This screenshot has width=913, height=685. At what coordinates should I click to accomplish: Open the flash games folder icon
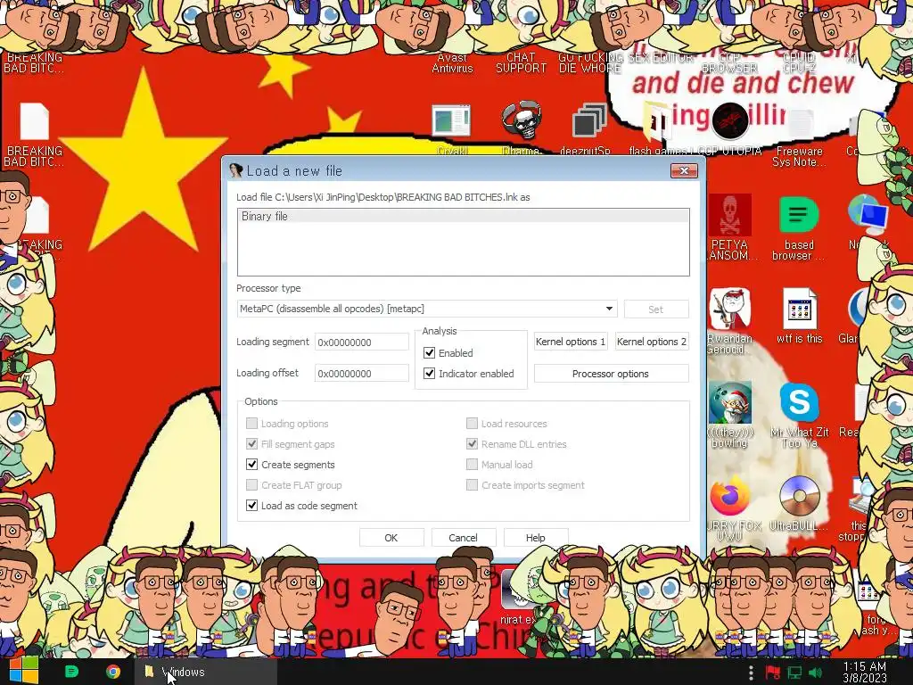[x=657, y=120]
